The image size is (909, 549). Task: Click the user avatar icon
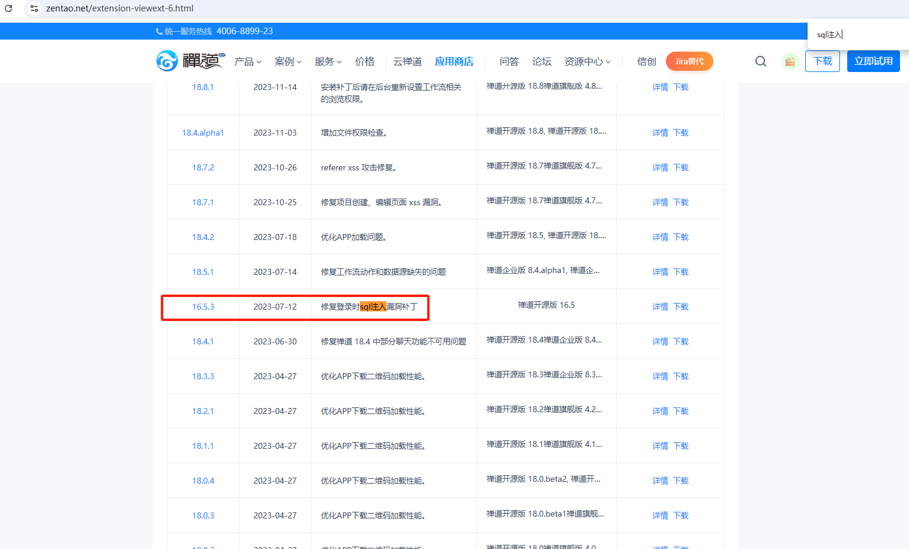[x=790, y=61]
